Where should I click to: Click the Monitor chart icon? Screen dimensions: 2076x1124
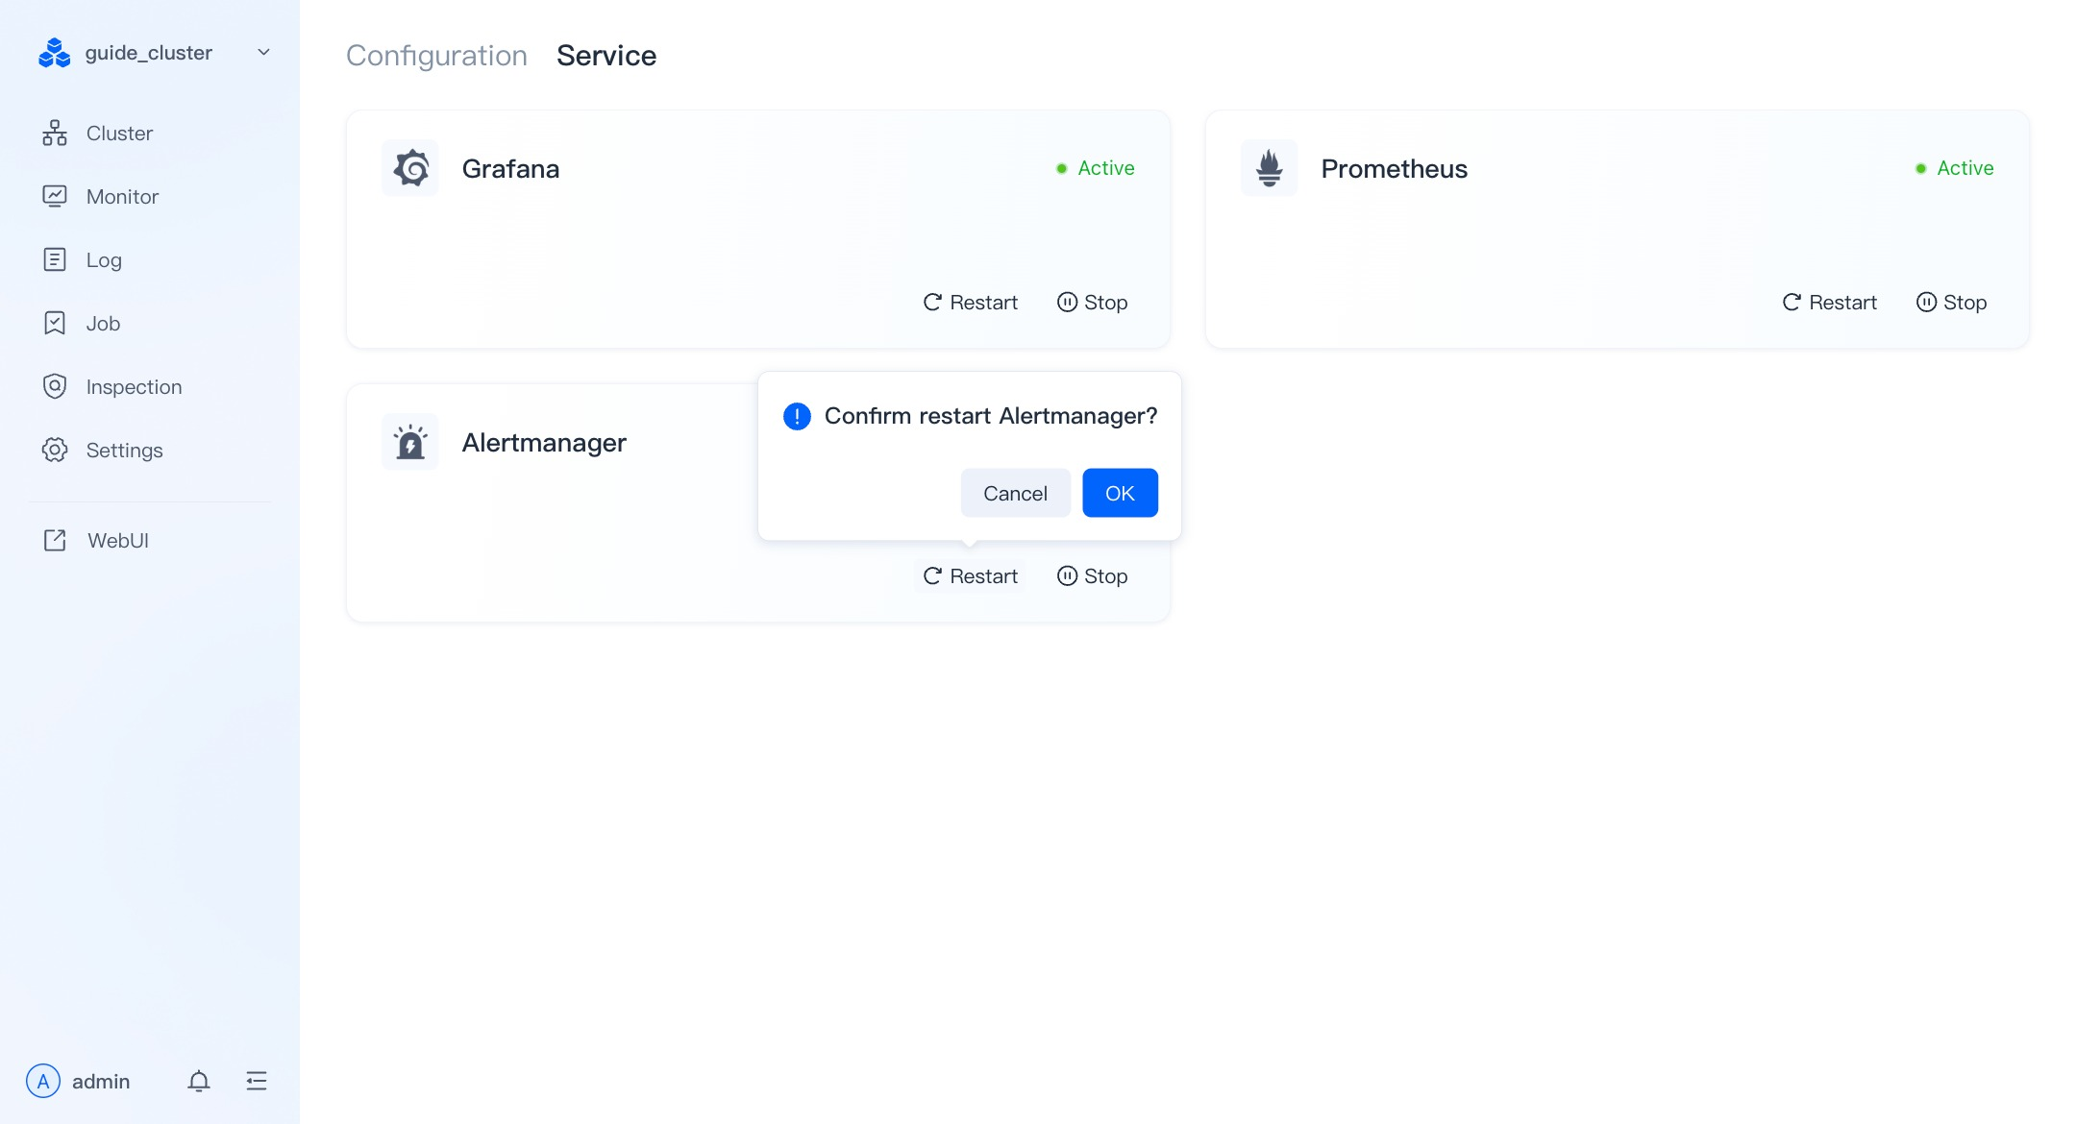pos(55,196)
